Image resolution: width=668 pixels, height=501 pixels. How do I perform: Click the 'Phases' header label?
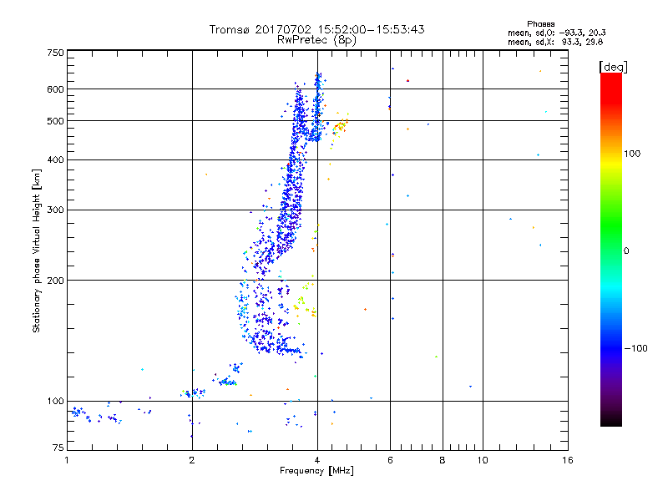[x=540, y=24]
